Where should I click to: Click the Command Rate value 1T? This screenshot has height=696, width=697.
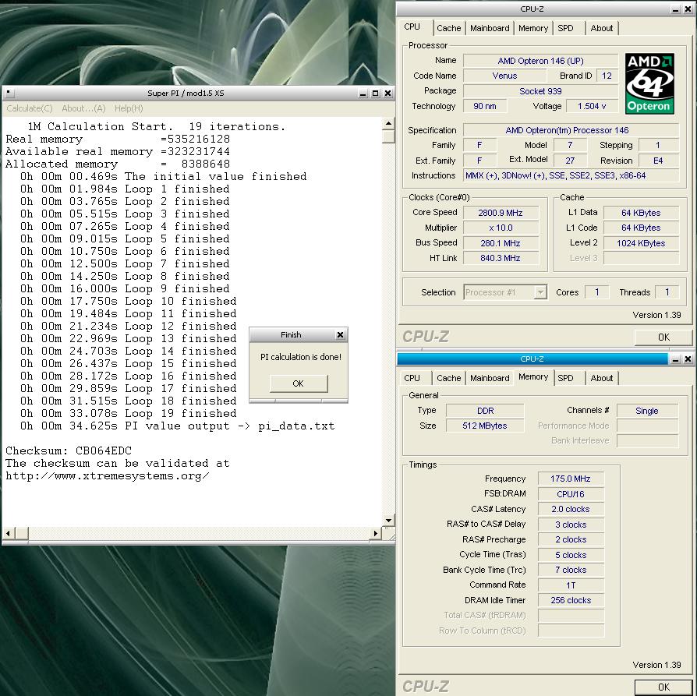pyautogui.click(x=571, y=585)
